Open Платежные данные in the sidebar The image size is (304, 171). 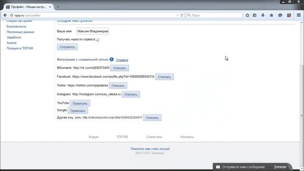[x=20, y=32]
